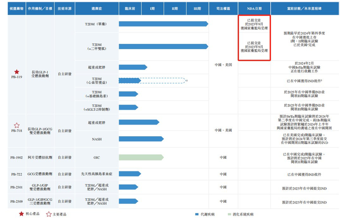345x222 pixels.
Task: Click 中國、美國 jurisdiction in PB-119 row
Action: pos(223,65)
